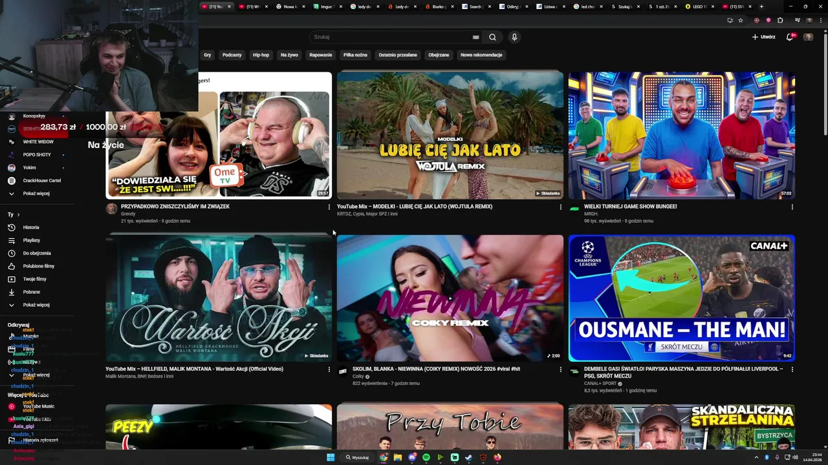Open the account avatar menu
The image size is (828, 465).
[808, 37]
